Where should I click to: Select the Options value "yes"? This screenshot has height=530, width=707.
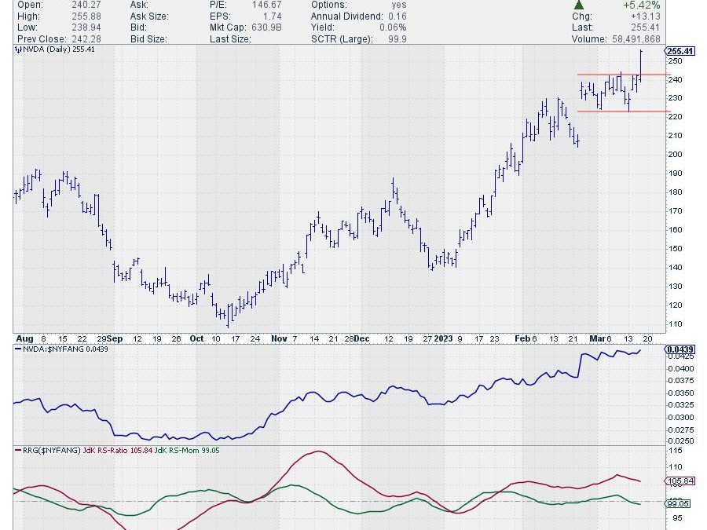pyautogui.click(x=399, y=5)
